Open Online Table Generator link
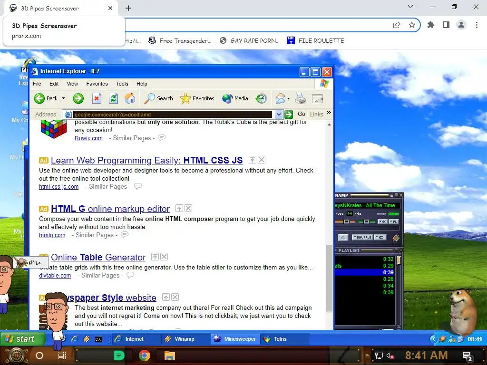Viewport: 487px width, 365px height. 98,257
